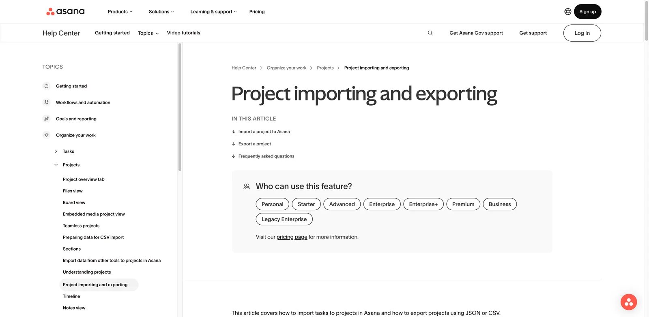
Task: Click the Goals and reporting icon
Action: (x=46, y=119)
